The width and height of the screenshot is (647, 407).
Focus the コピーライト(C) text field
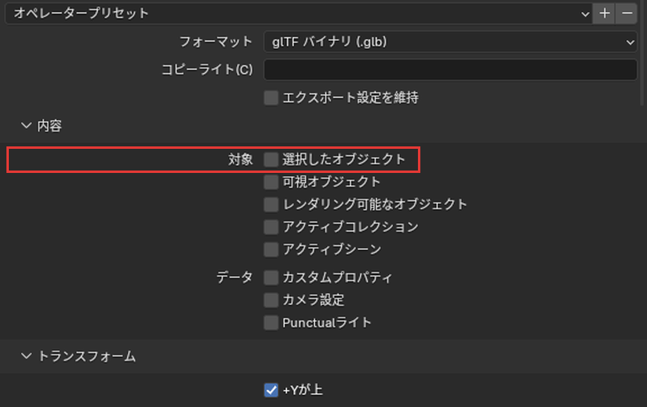click(451, 69)
